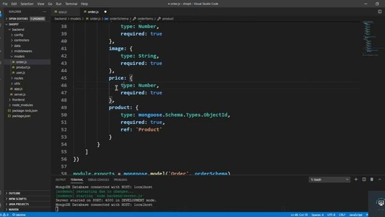385x217 pixels.
Task: Click unsaved dot on order.js tab
Action: (105, 12)
